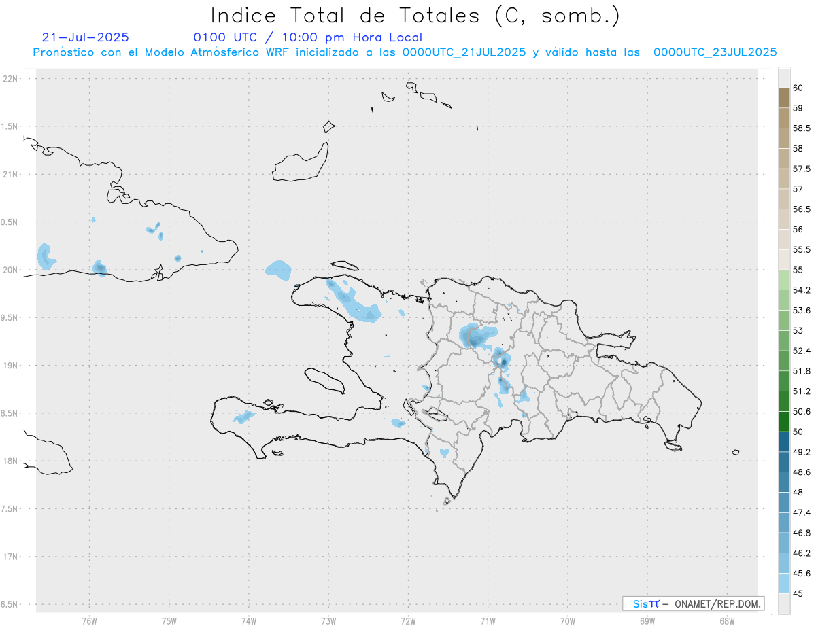Click the colorbar label "59"
Viewport: 816px width, 630px height.
pyautogui.click(x=798, y=108)
